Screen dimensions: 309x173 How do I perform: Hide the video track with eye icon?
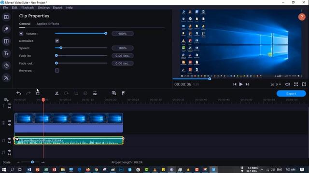(x=10, y=121)
